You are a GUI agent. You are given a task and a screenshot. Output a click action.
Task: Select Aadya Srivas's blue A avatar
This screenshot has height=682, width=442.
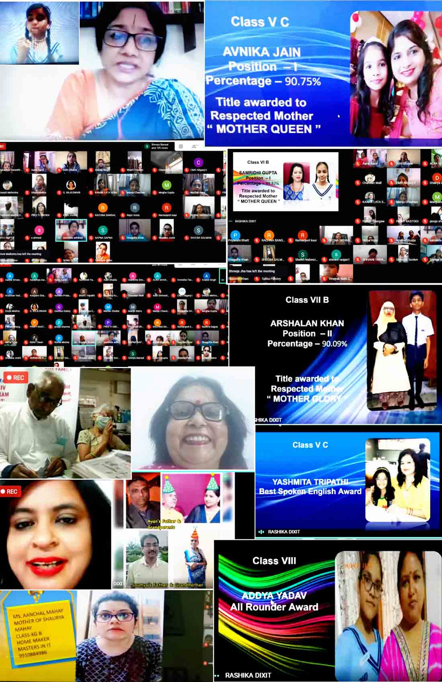point(10,276)
